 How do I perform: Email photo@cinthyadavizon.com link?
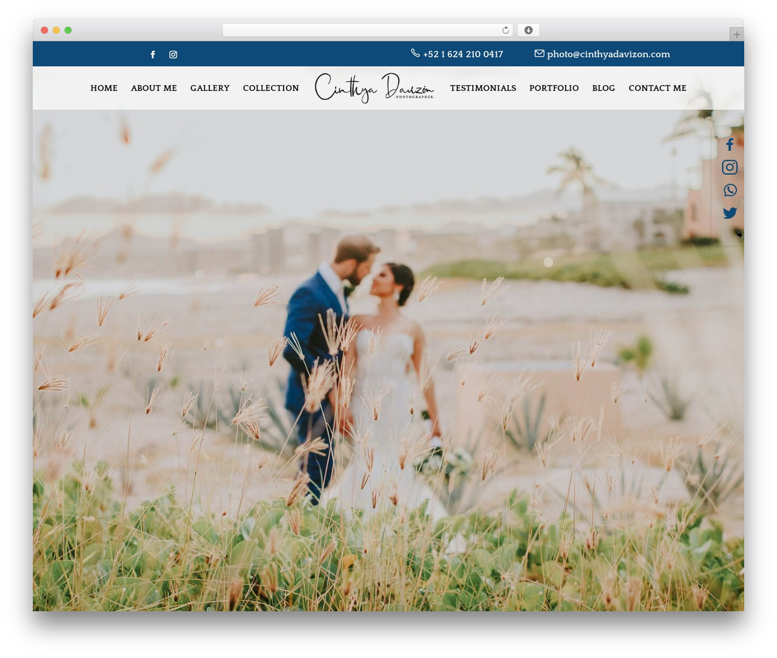(608, 54)
